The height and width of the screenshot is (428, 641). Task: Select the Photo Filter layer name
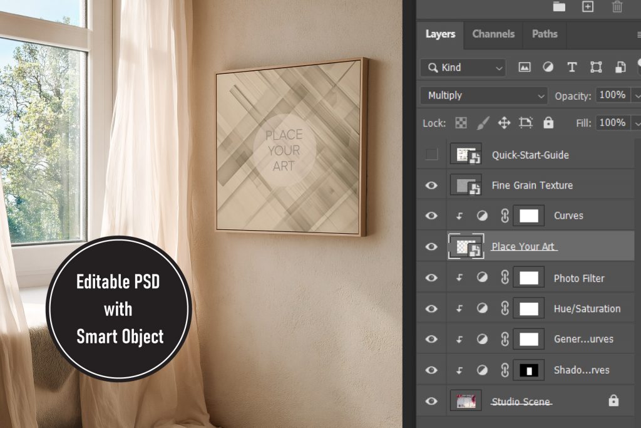[x=579, y=279]
